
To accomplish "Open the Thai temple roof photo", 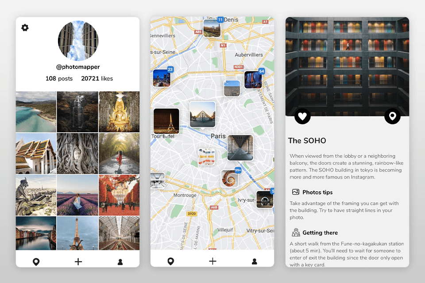I will coord(36,153).
